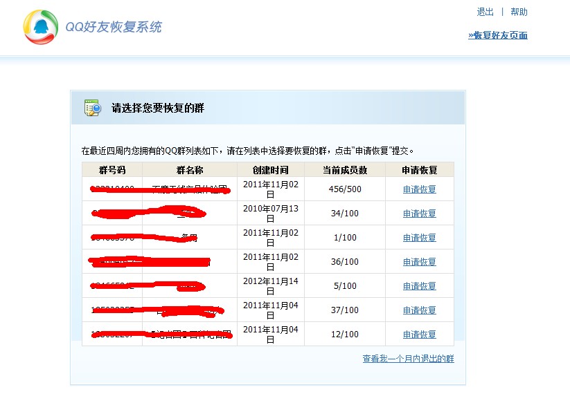
Task: Select the 1/100 member count cell
Action: [345, 238]
